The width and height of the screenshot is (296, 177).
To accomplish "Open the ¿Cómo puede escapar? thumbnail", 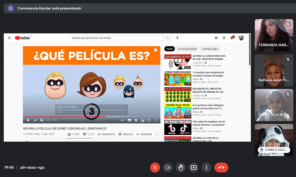I will [x=178, y=78].
